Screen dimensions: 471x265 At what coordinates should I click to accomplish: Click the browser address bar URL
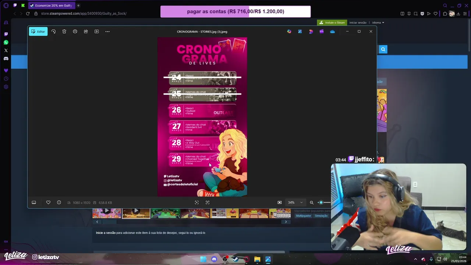[x=84, y=14]
